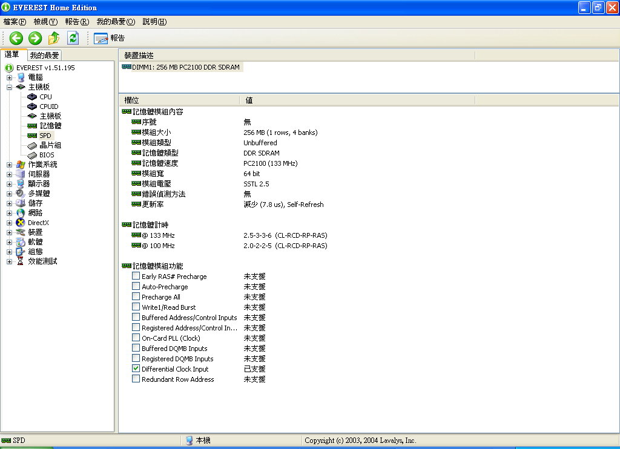This screenshot has width=620, height=449.
Task: Click the 值 column header
Action: coord(357,100)
